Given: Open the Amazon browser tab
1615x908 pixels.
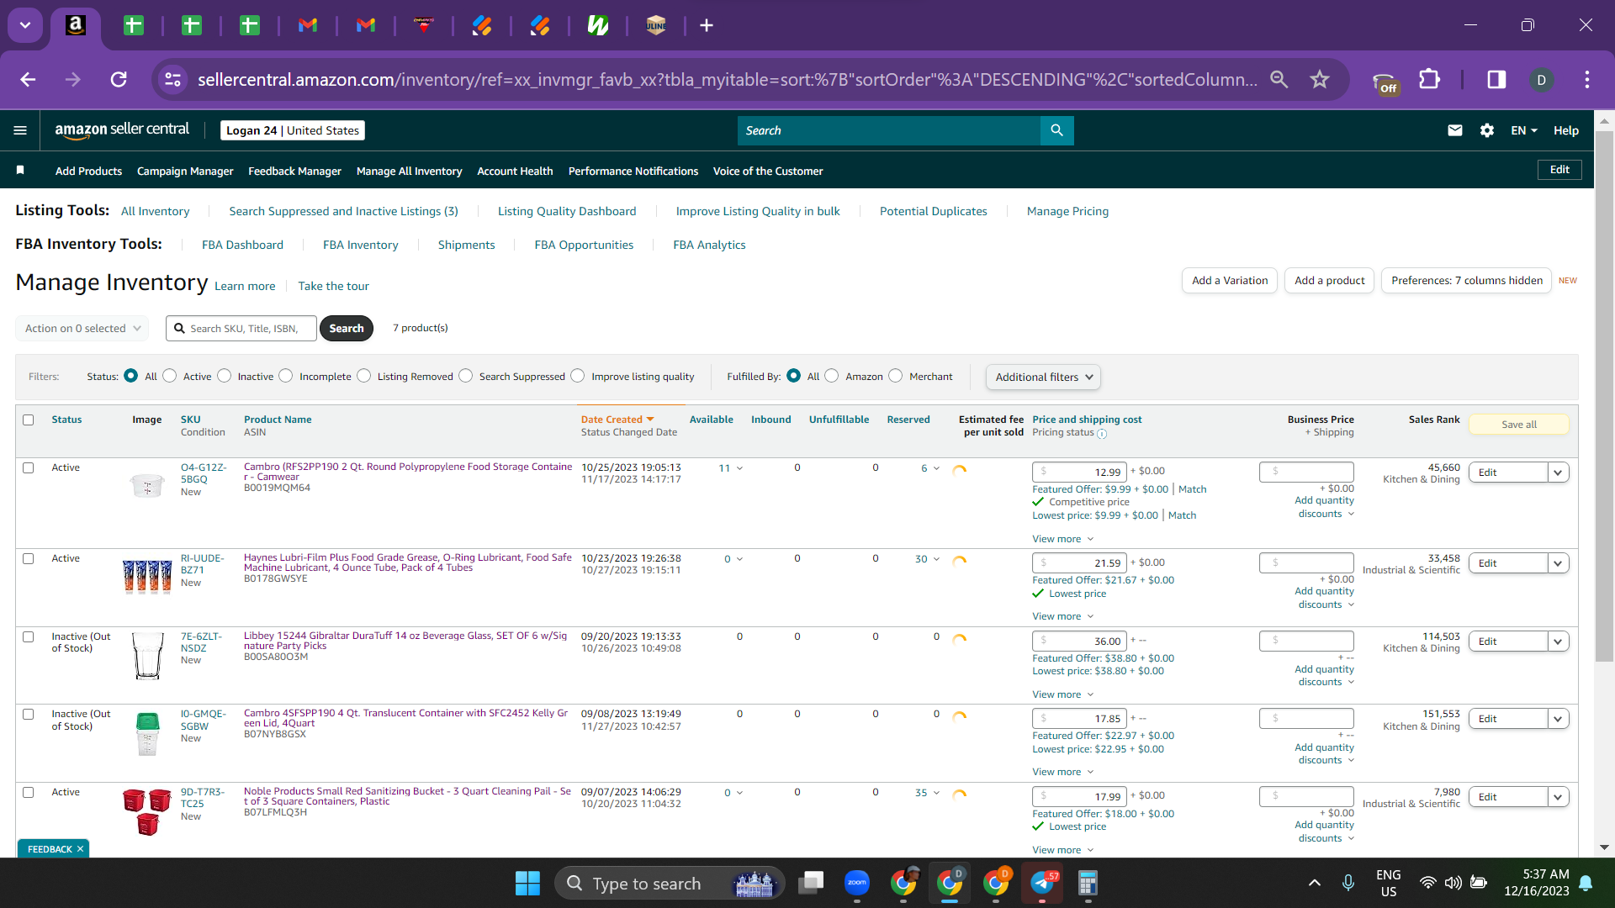Looking at the screenshot, I should point(76,26).
